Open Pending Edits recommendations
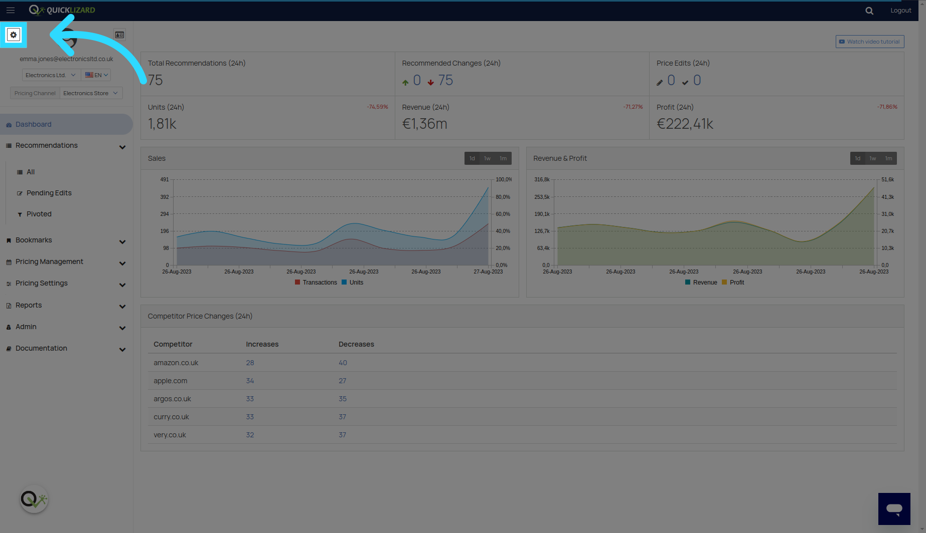Viewport: 926px width, 533px height. [x=49, y=193]
